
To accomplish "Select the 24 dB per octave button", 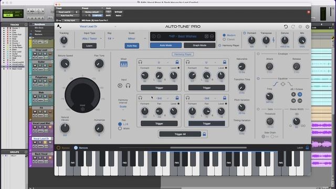I will point(300,100).
